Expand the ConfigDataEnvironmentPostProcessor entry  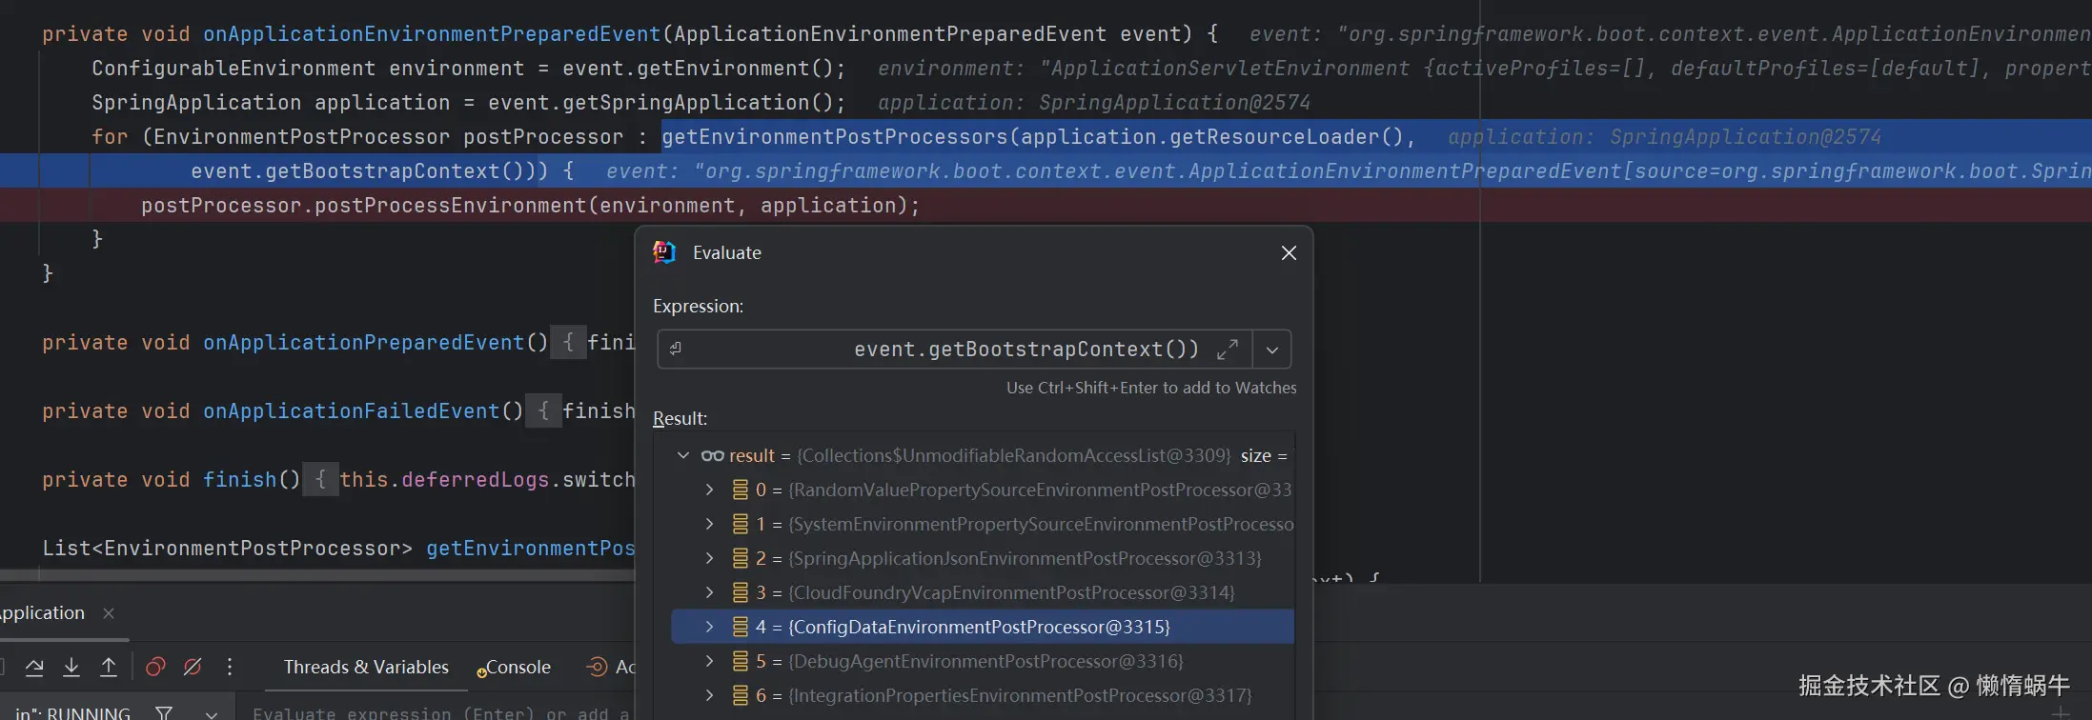click(709, 627)
